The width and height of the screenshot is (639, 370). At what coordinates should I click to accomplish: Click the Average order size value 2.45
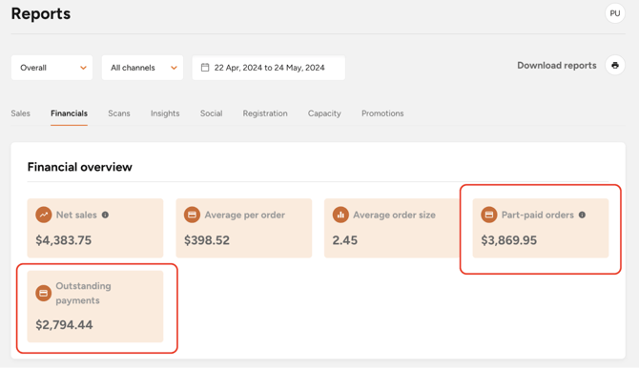pyautogui.click(x=344, y=240)
